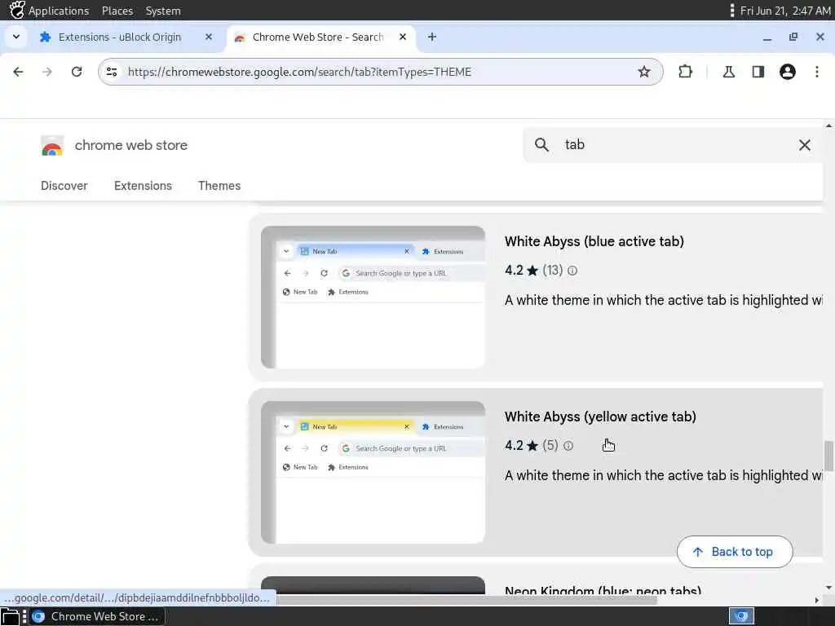Click the Back to top button
The width and height of the screenshot is (835, 626).
pyautogui.click(x=735, y=552)
